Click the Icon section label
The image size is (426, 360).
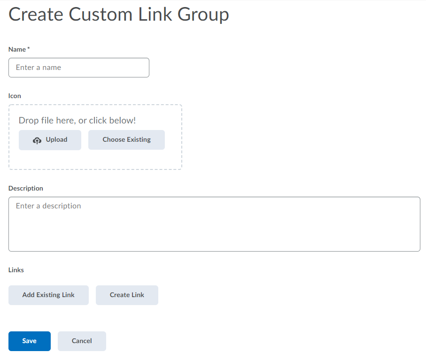pyautogui.click(x=15, y=96)
